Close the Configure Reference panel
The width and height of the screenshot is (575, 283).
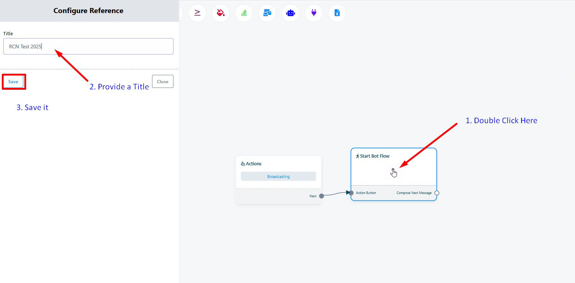point(163,82)
